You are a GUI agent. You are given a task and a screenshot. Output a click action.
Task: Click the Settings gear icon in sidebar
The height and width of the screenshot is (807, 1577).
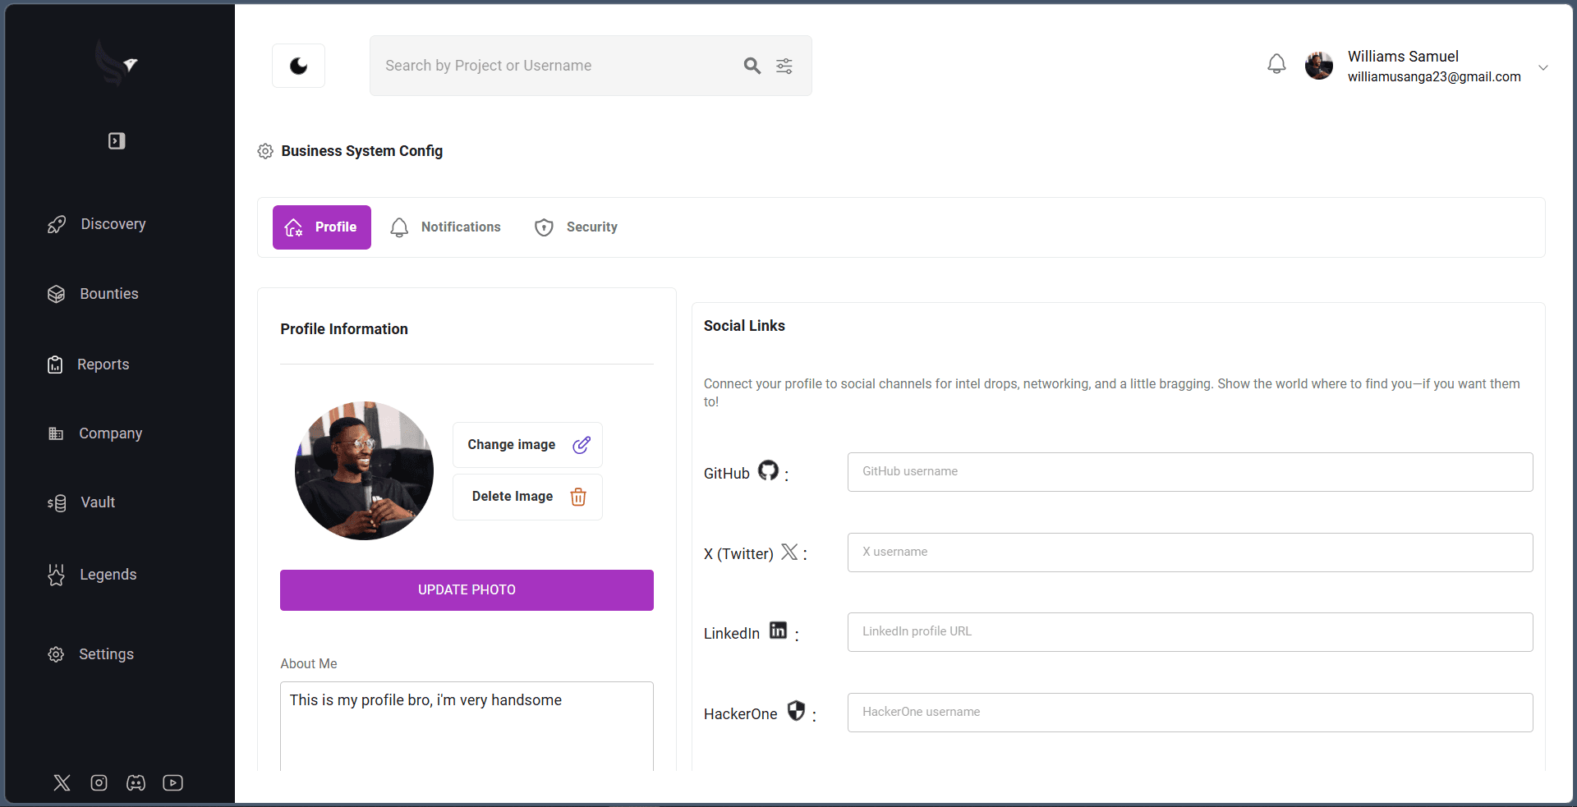(x=56, y=654)
